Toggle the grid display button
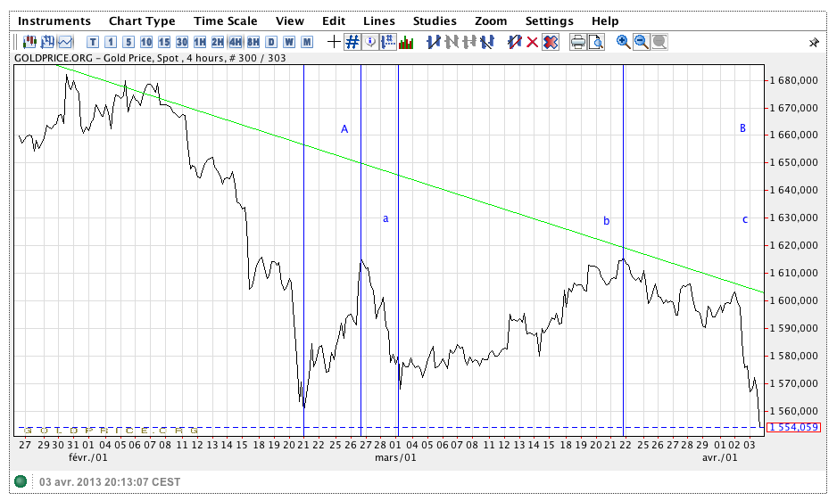Viewport: 837px width, 501px height. click(x=352, y=42)
